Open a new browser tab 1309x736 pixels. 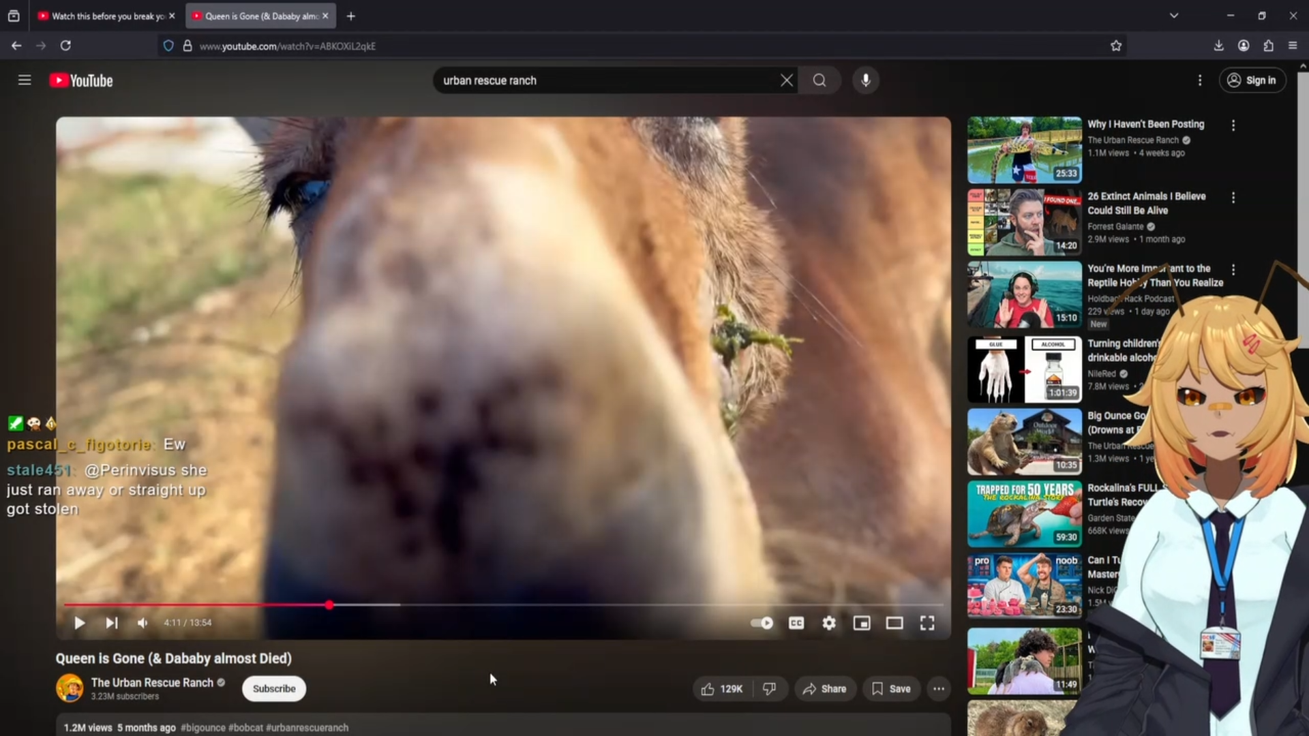click(351, 16)
